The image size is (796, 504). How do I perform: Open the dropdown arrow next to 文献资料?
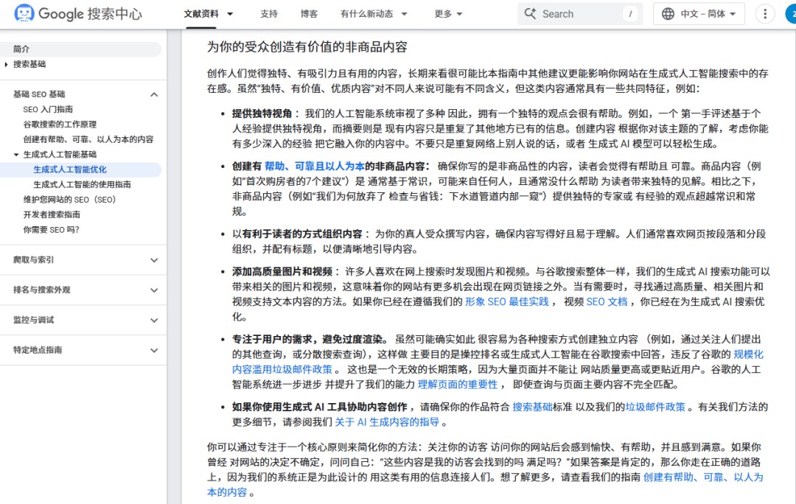230,14
